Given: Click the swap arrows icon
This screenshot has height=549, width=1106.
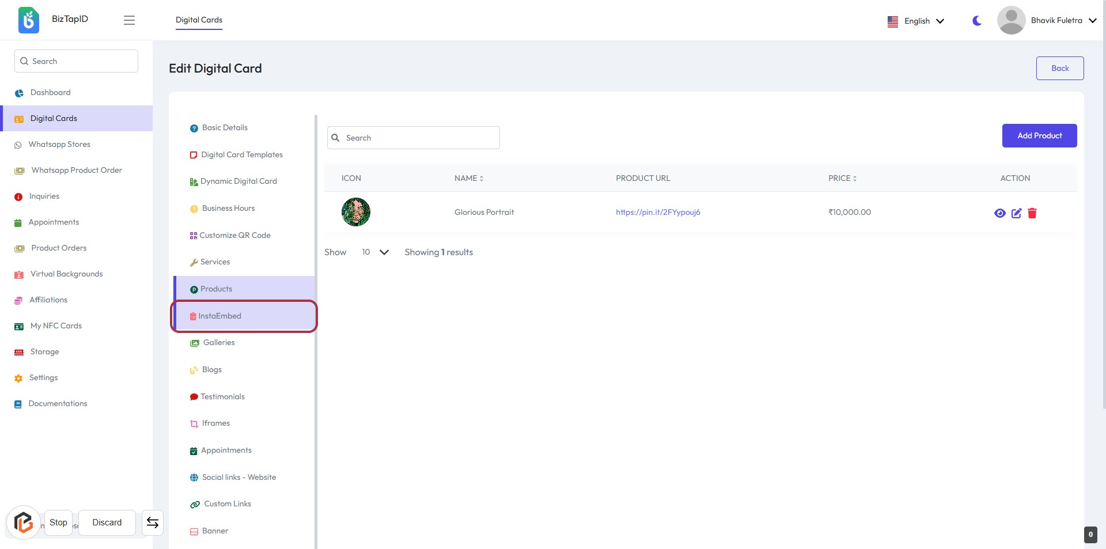Looking at the screenshot, I should tap(153, 523).
